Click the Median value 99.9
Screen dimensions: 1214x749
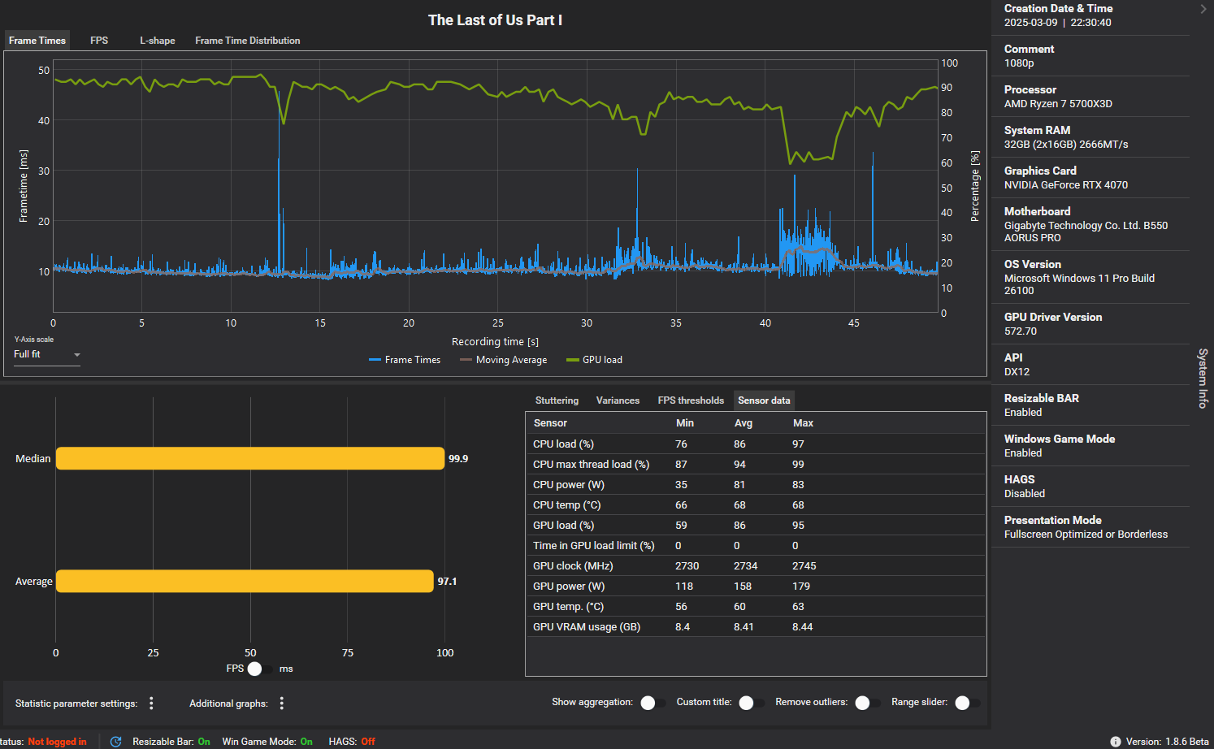(458, 459)
